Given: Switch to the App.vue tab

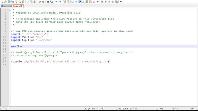Looking at the screenshot, I should point(6,6).
